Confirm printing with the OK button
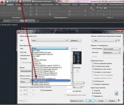Screen dimensions: 124x105 click(x=90, y=101)
